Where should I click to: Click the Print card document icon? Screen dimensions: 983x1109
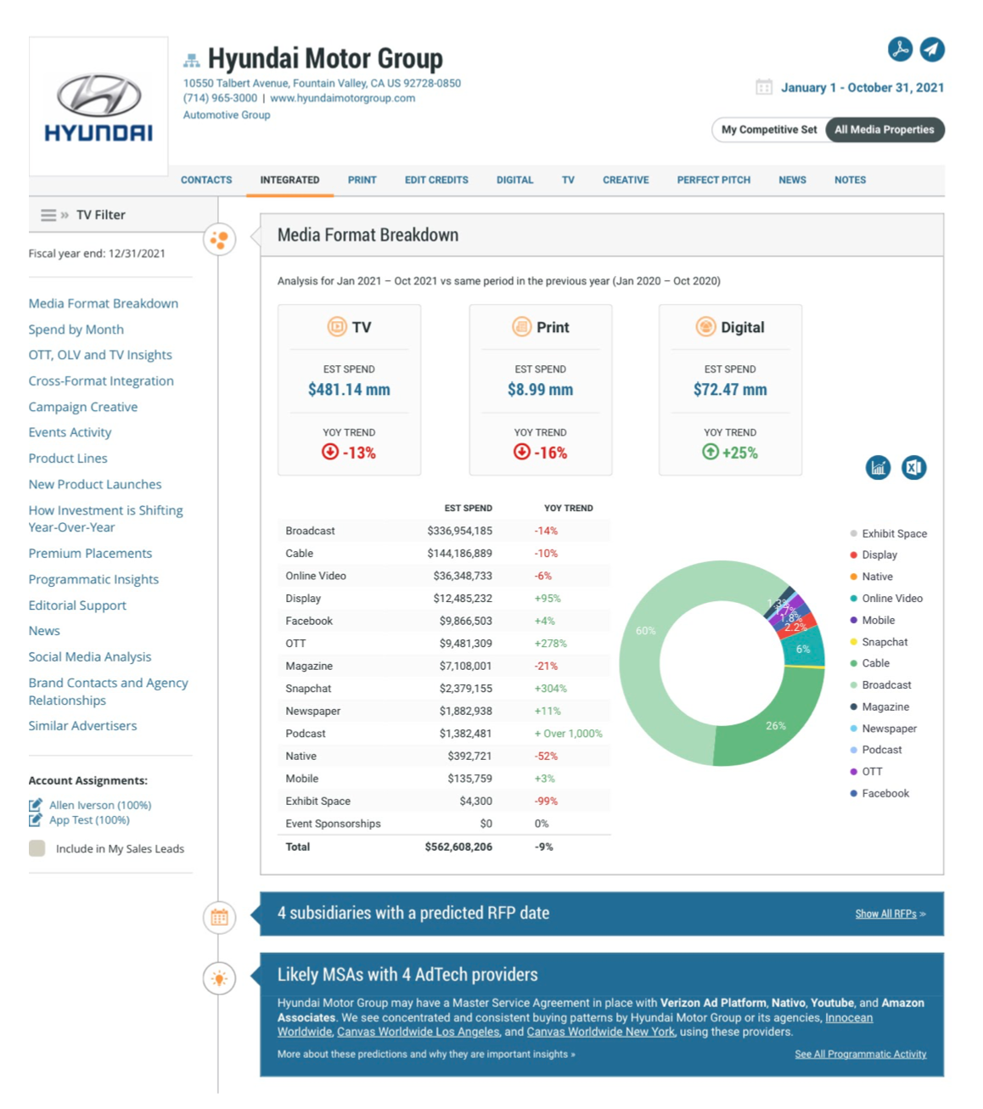coord(521,326)
